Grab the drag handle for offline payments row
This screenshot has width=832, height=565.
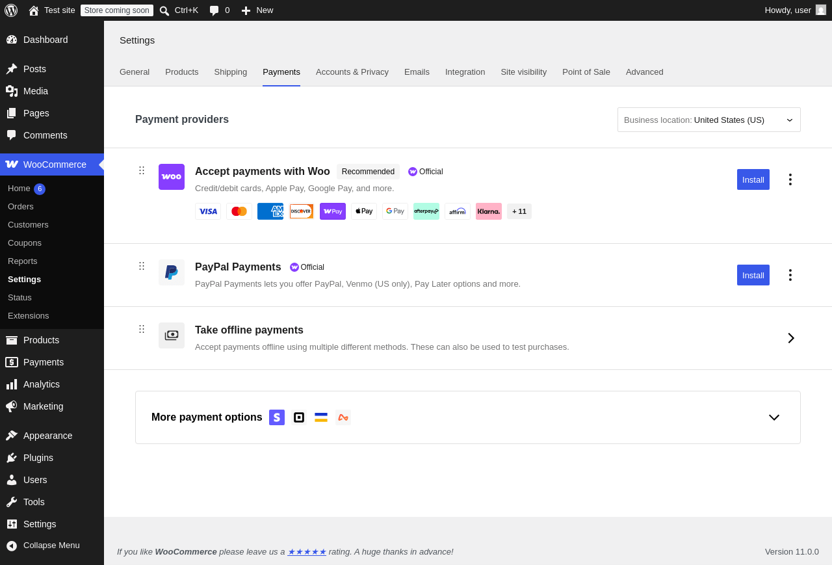pos(142,329)
